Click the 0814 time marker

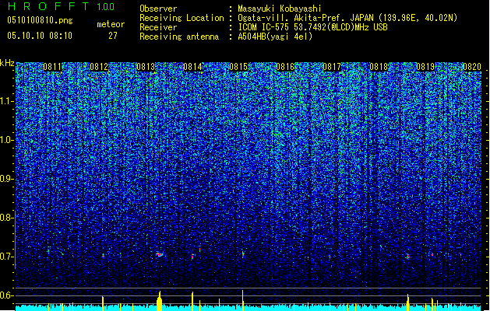click(x=192, y=67)
